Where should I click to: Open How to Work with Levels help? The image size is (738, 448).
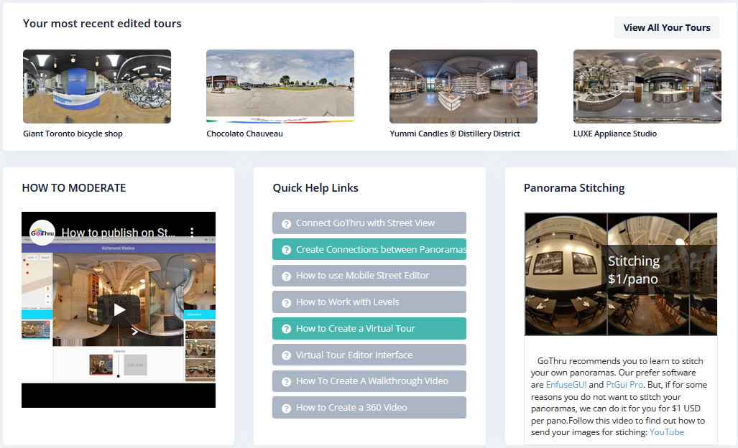[369, 302]
